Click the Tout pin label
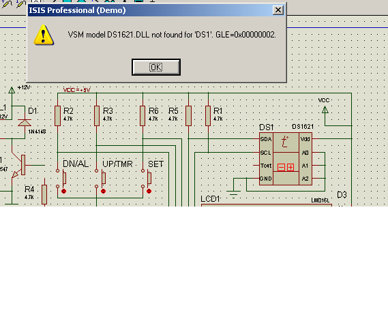The width and height of the screenshot is (388, 319). [266, 166]
